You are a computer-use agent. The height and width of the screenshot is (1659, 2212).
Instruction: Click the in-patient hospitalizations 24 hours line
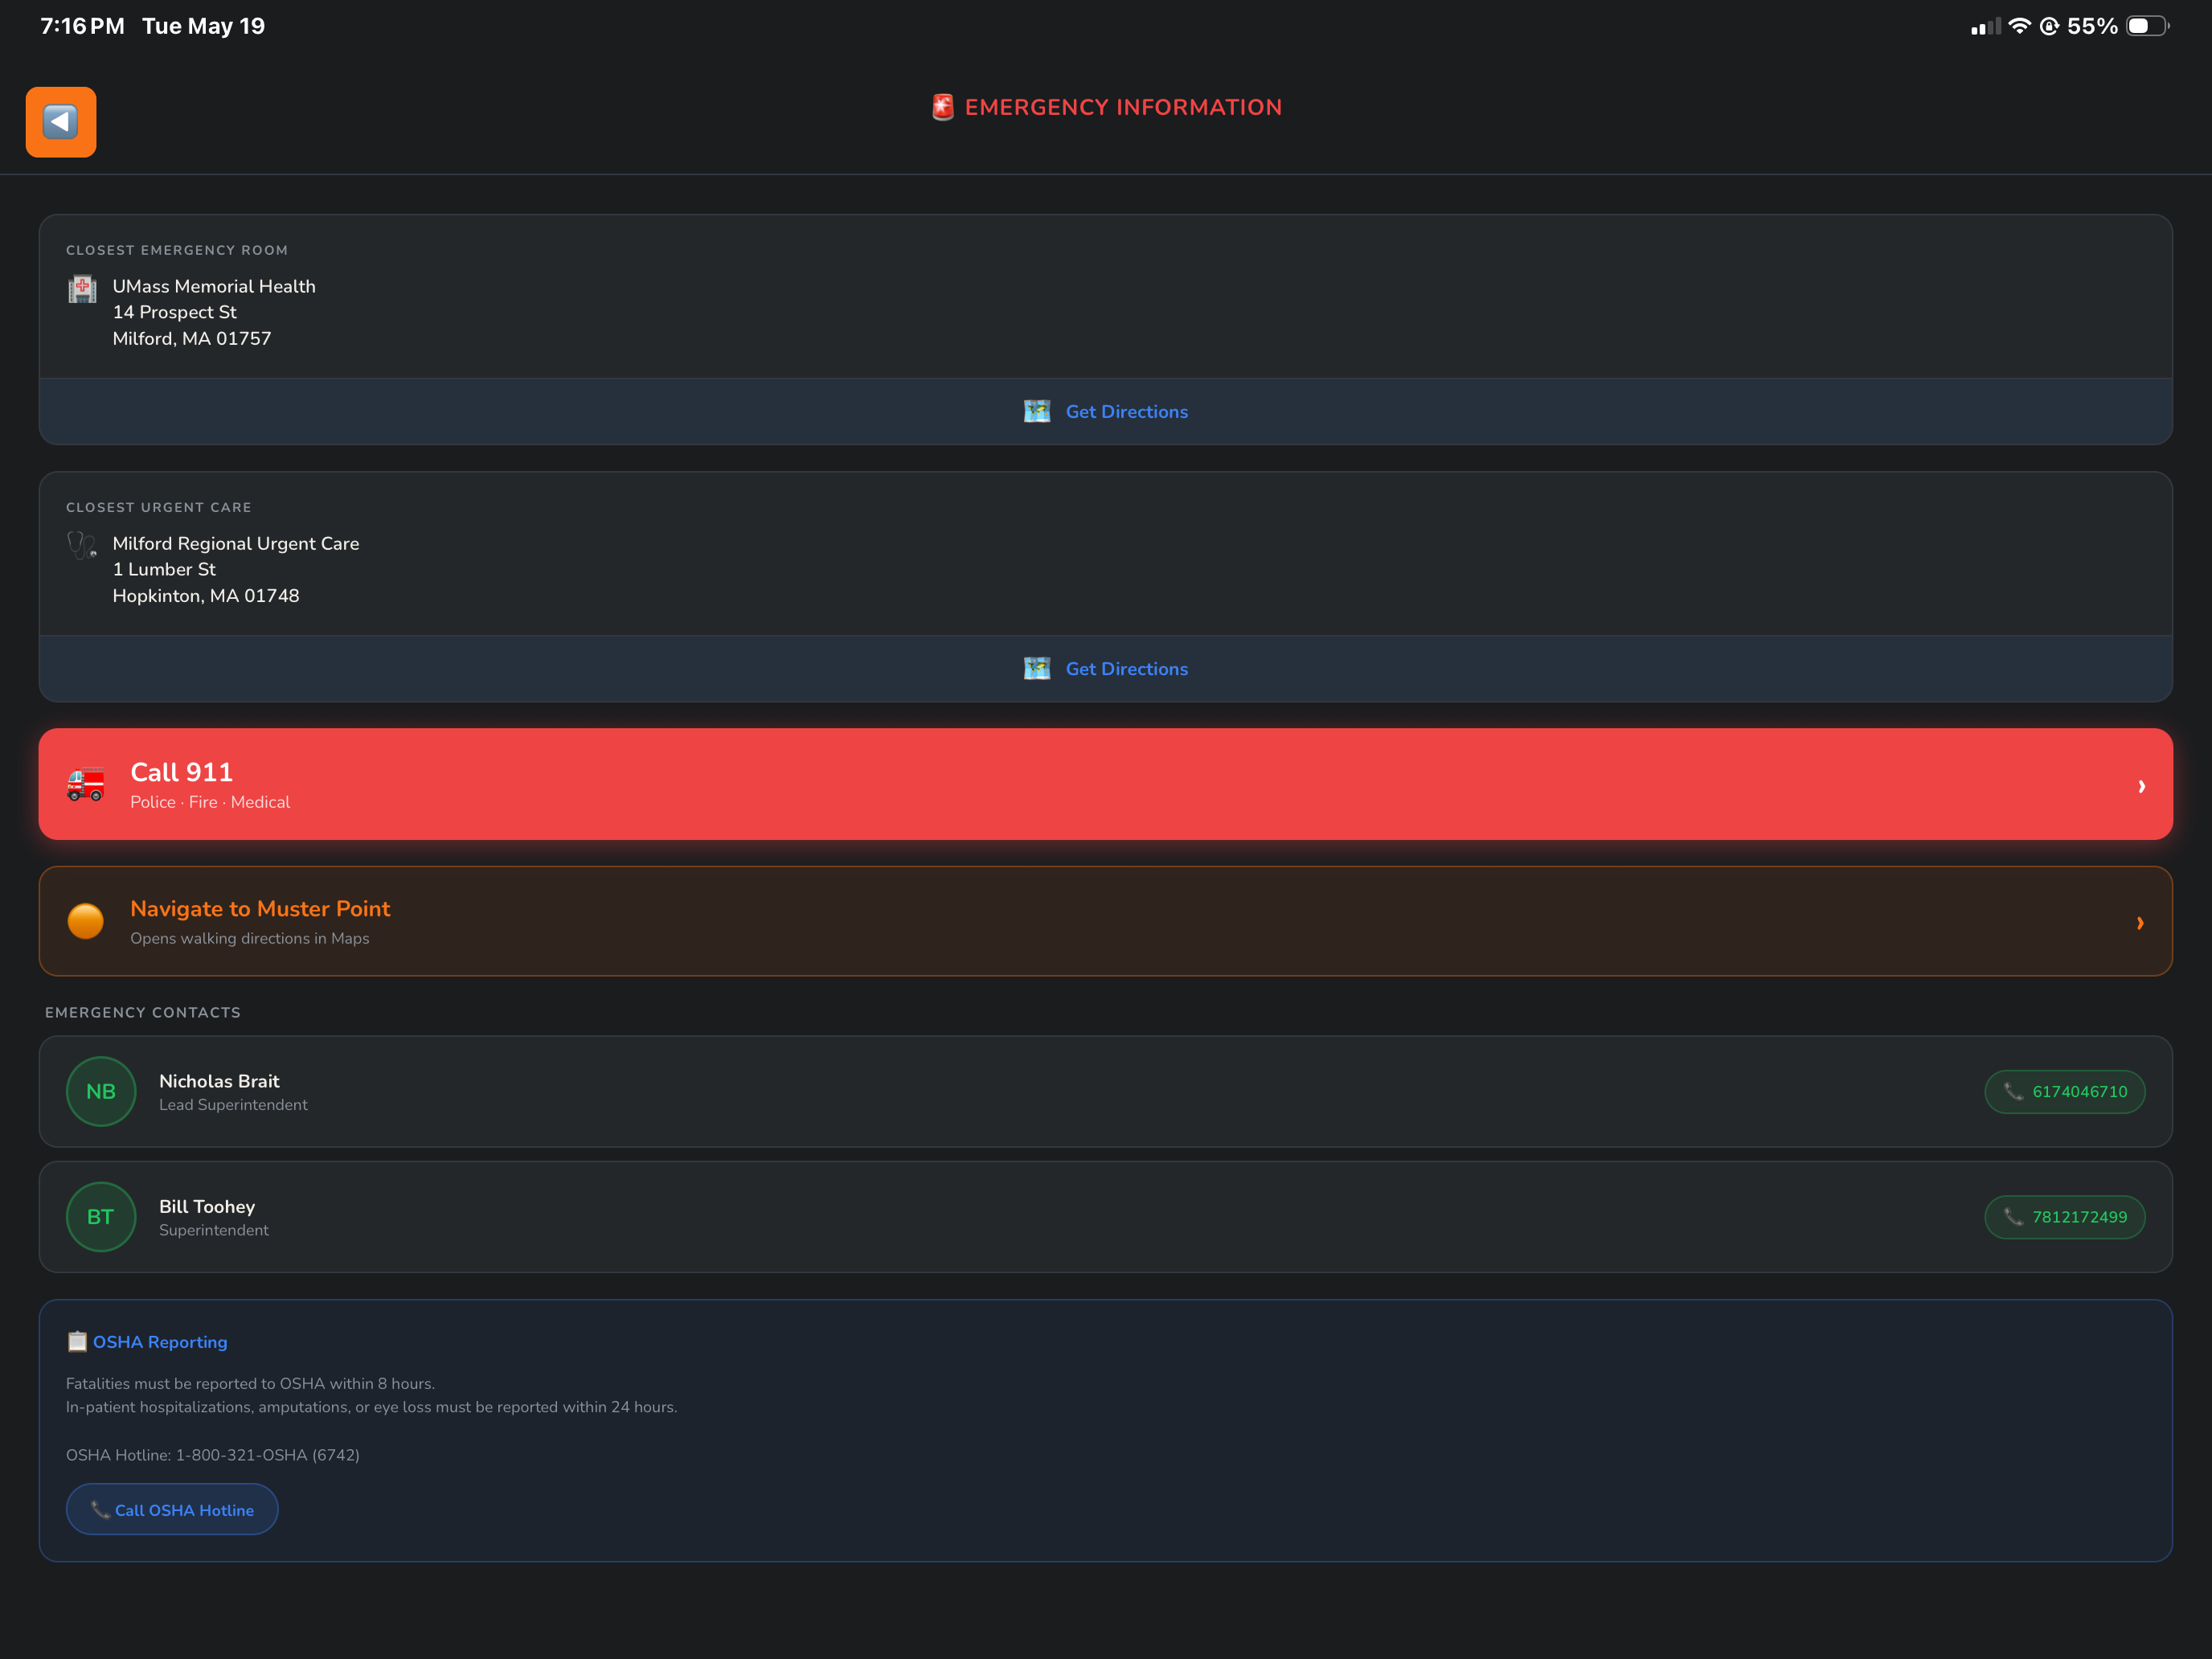pyautogui.click(x=372, y=1407)
